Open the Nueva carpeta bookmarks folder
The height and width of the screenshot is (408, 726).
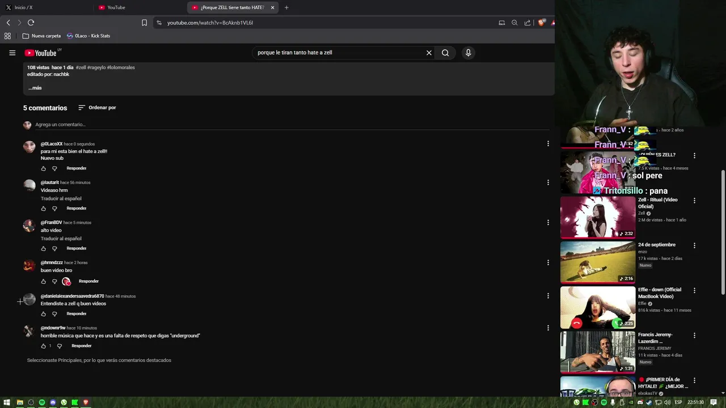pyautogui.click(x=41, y=36)
